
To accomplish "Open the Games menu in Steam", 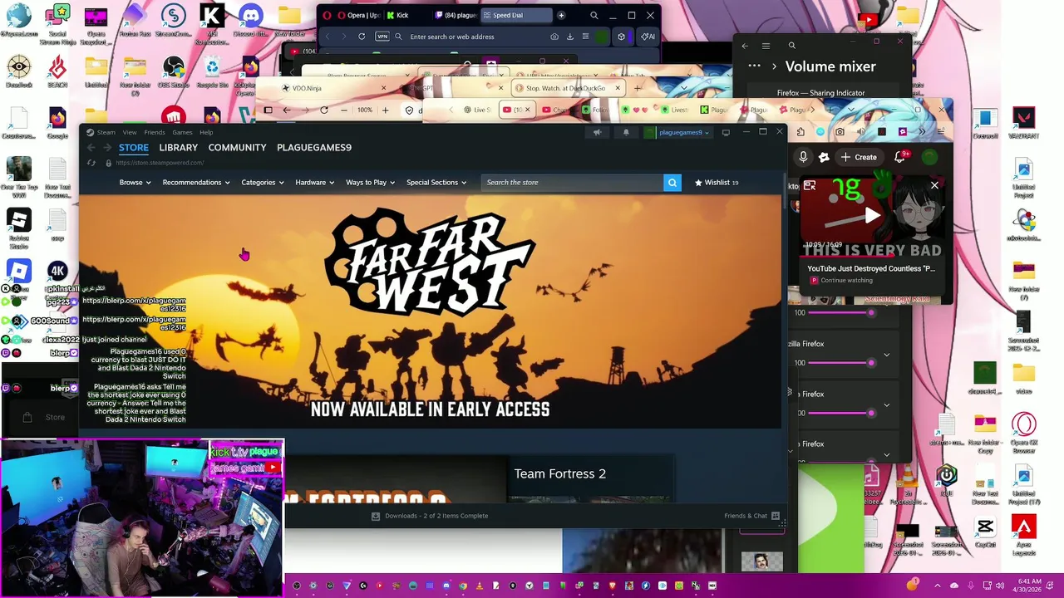I will [182, 132].
